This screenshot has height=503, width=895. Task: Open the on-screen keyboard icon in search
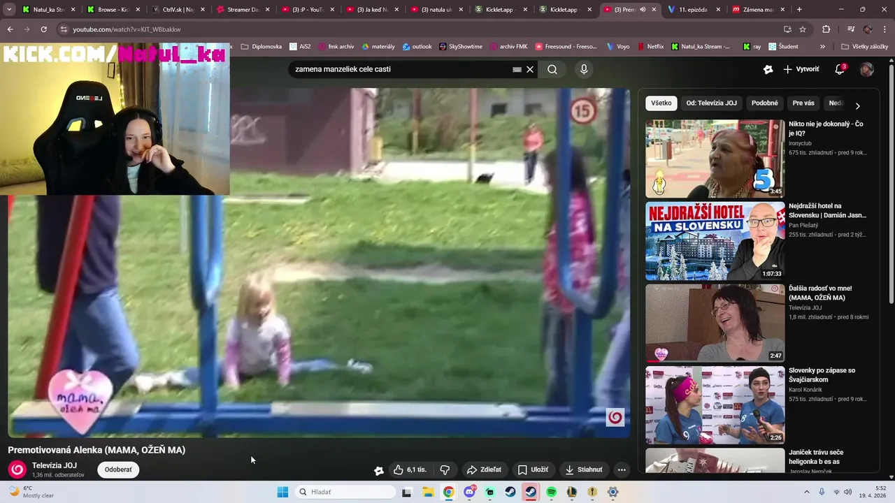coord(517,69)
